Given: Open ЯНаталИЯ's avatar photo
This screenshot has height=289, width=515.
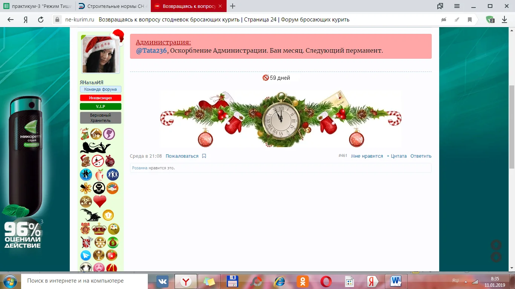Looking at the screenshot, I should click(101, 55).
